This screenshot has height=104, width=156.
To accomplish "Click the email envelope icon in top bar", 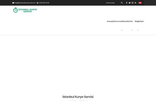I will pos(13,3).
